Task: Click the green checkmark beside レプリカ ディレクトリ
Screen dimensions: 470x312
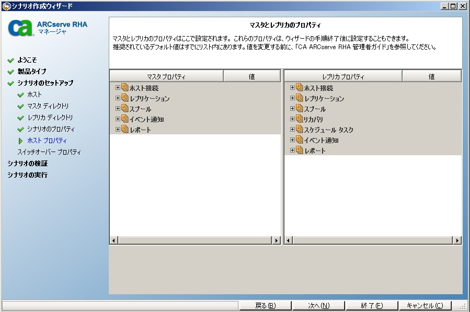Action: (x=21, y=118)
